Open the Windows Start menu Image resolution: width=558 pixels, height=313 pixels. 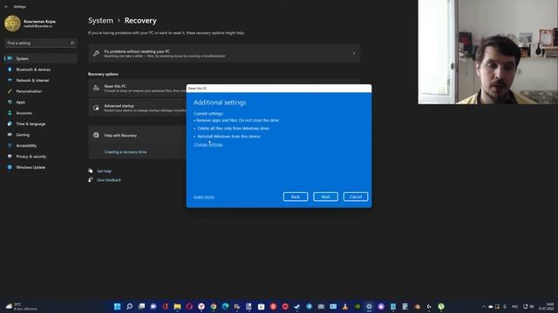pos(117,306)
